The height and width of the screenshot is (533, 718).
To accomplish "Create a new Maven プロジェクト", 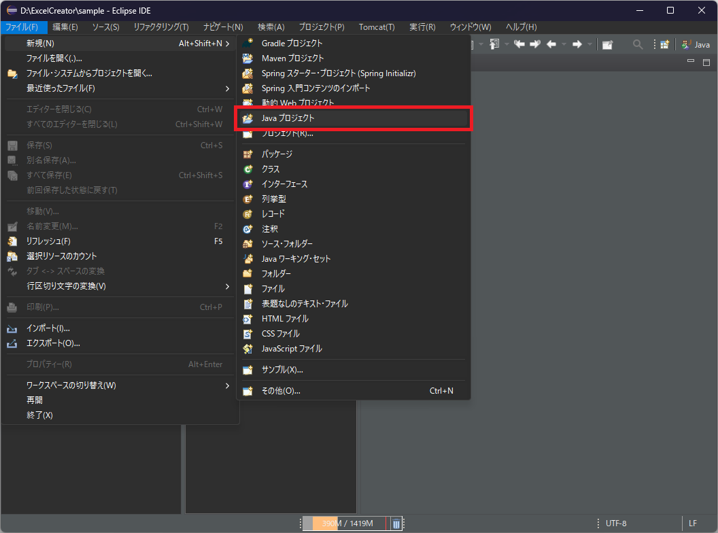I will pos(353,58).
